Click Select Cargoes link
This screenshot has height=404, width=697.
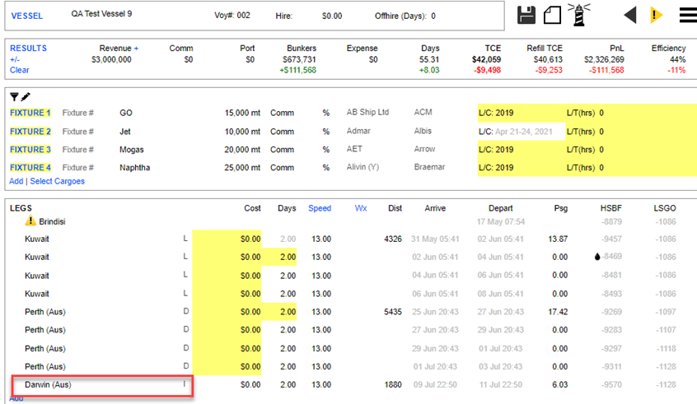pyautogui.click(x=57, y=181)
